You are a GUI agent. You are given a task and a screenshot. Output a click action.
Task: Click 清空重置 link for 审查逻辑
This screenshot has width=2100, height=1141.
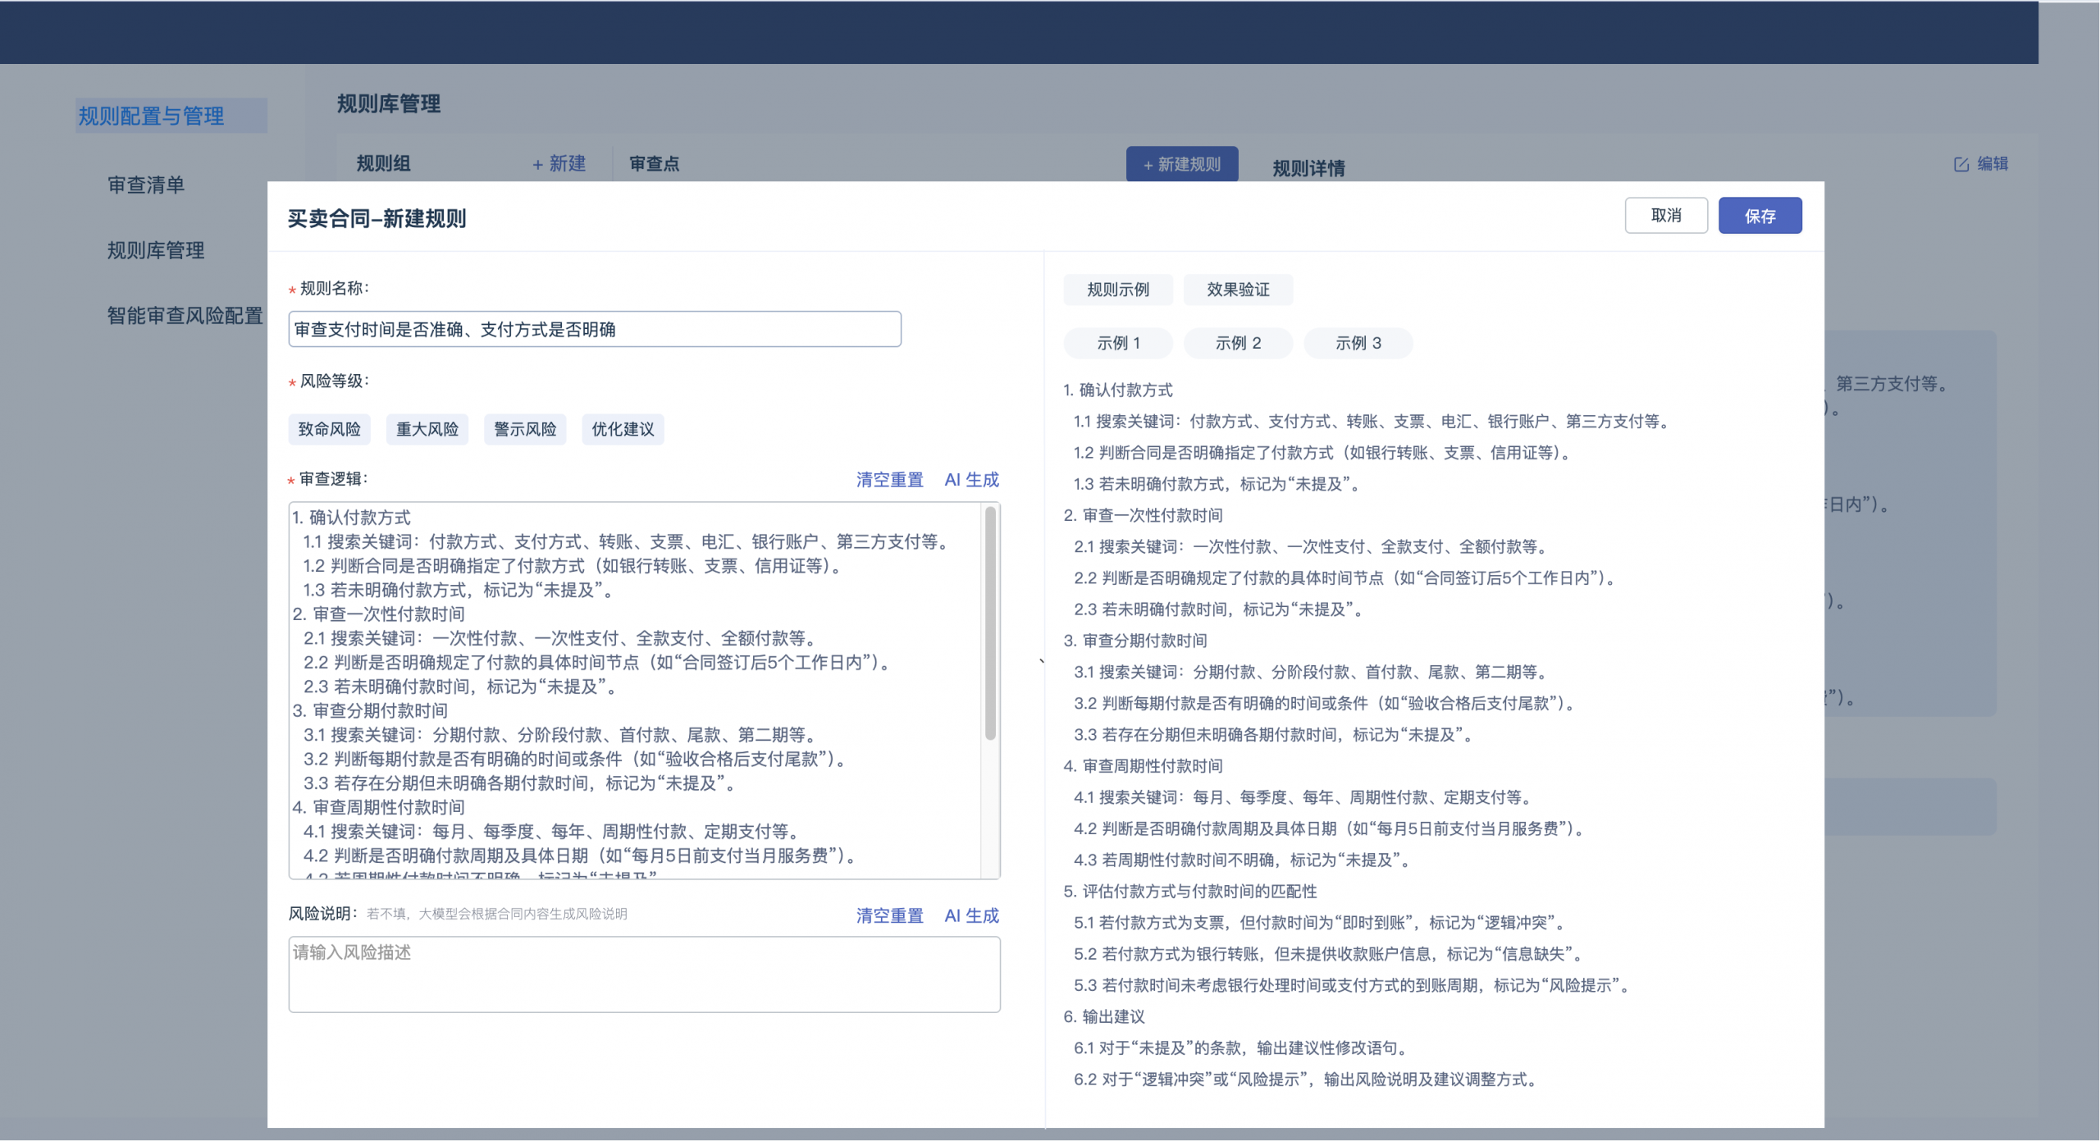889,480
